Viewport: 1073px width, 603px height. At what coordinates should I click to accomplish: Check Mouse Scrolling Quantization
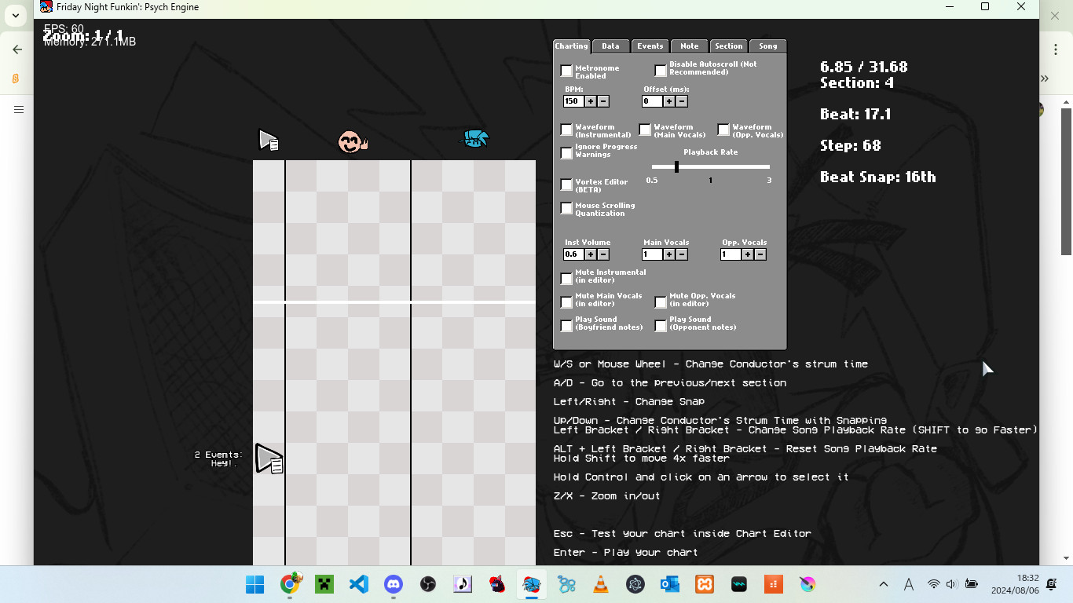566,208
